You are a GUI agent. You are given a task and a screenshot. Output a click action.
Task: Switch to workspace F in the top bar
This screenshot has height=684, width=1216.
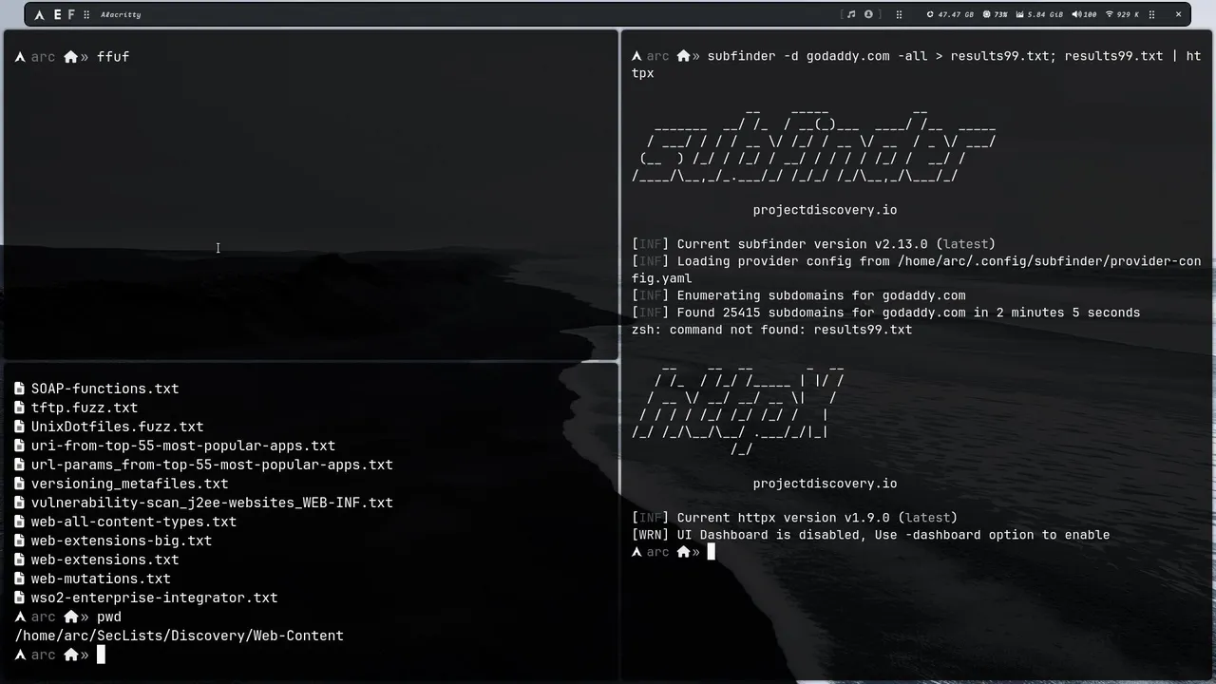pyautogui.click(x=70, y=14)
